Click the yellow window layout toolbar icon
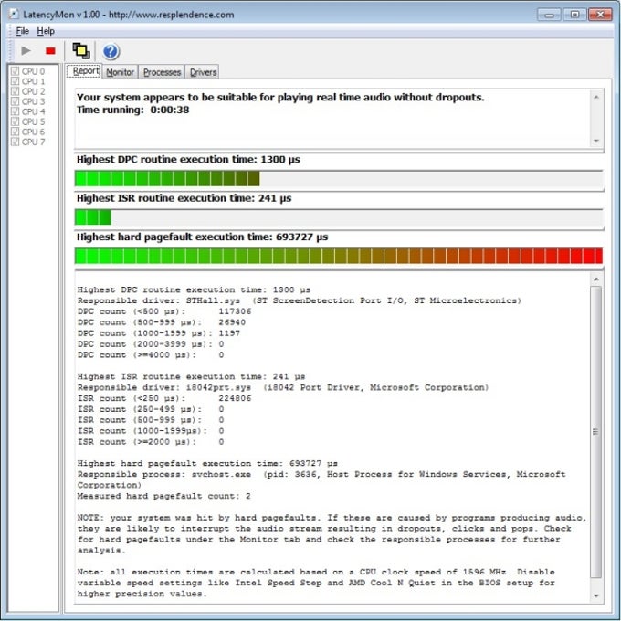This screenshot has width=621, height=621. (x=81, y=51)
